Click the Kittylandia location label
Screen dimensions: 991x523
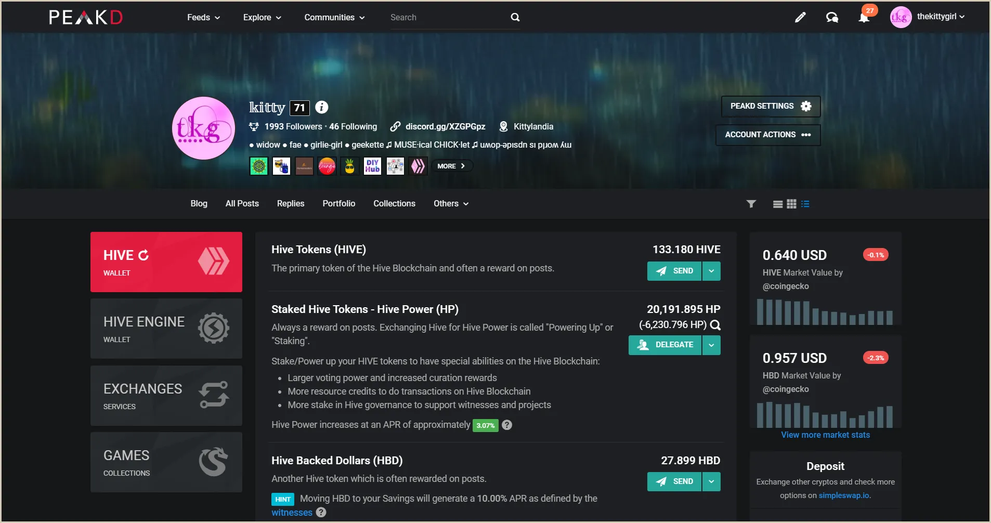(x=533, y=126)
